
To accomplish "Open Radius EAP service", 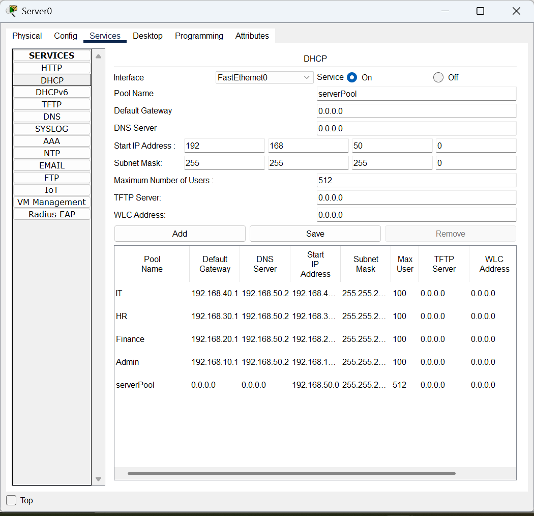I will coord(52,214).
